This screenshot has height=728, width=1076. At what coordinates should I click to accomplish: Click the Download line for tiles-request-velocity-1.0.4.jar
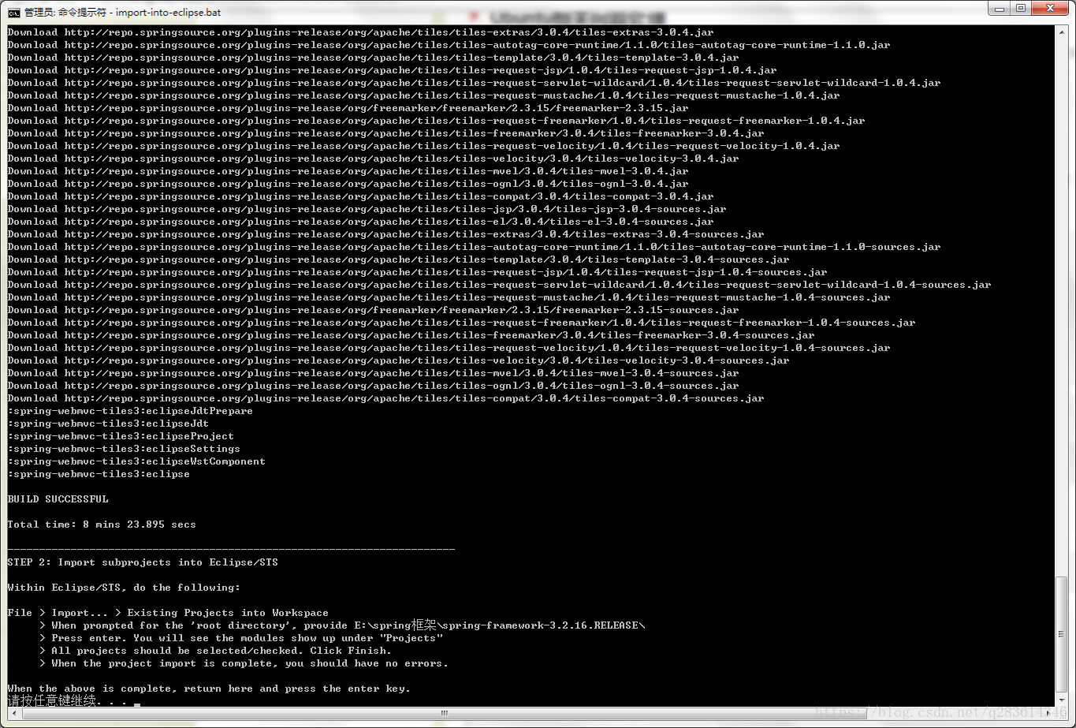pos(424,146)
